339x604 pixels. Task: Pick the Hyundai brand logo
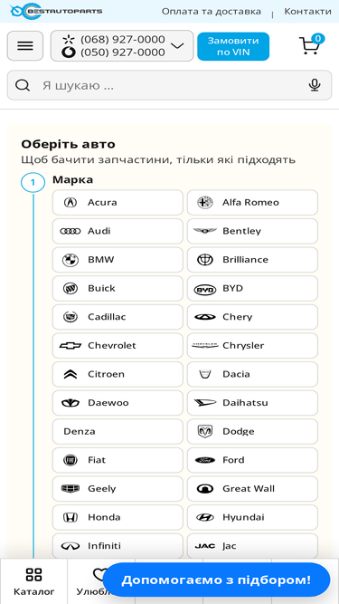[205, 517]
